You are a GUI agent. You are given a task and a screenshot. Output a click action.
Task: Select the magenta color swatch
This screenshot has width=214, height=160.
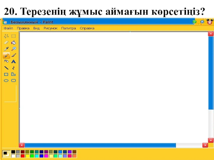tap(46, 156)
